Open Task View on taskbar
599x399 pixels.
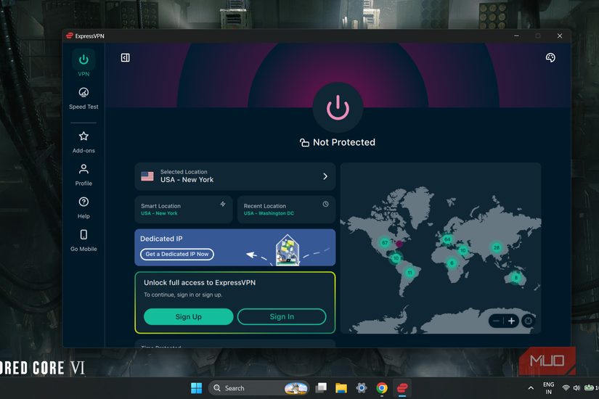coord(321,388)
